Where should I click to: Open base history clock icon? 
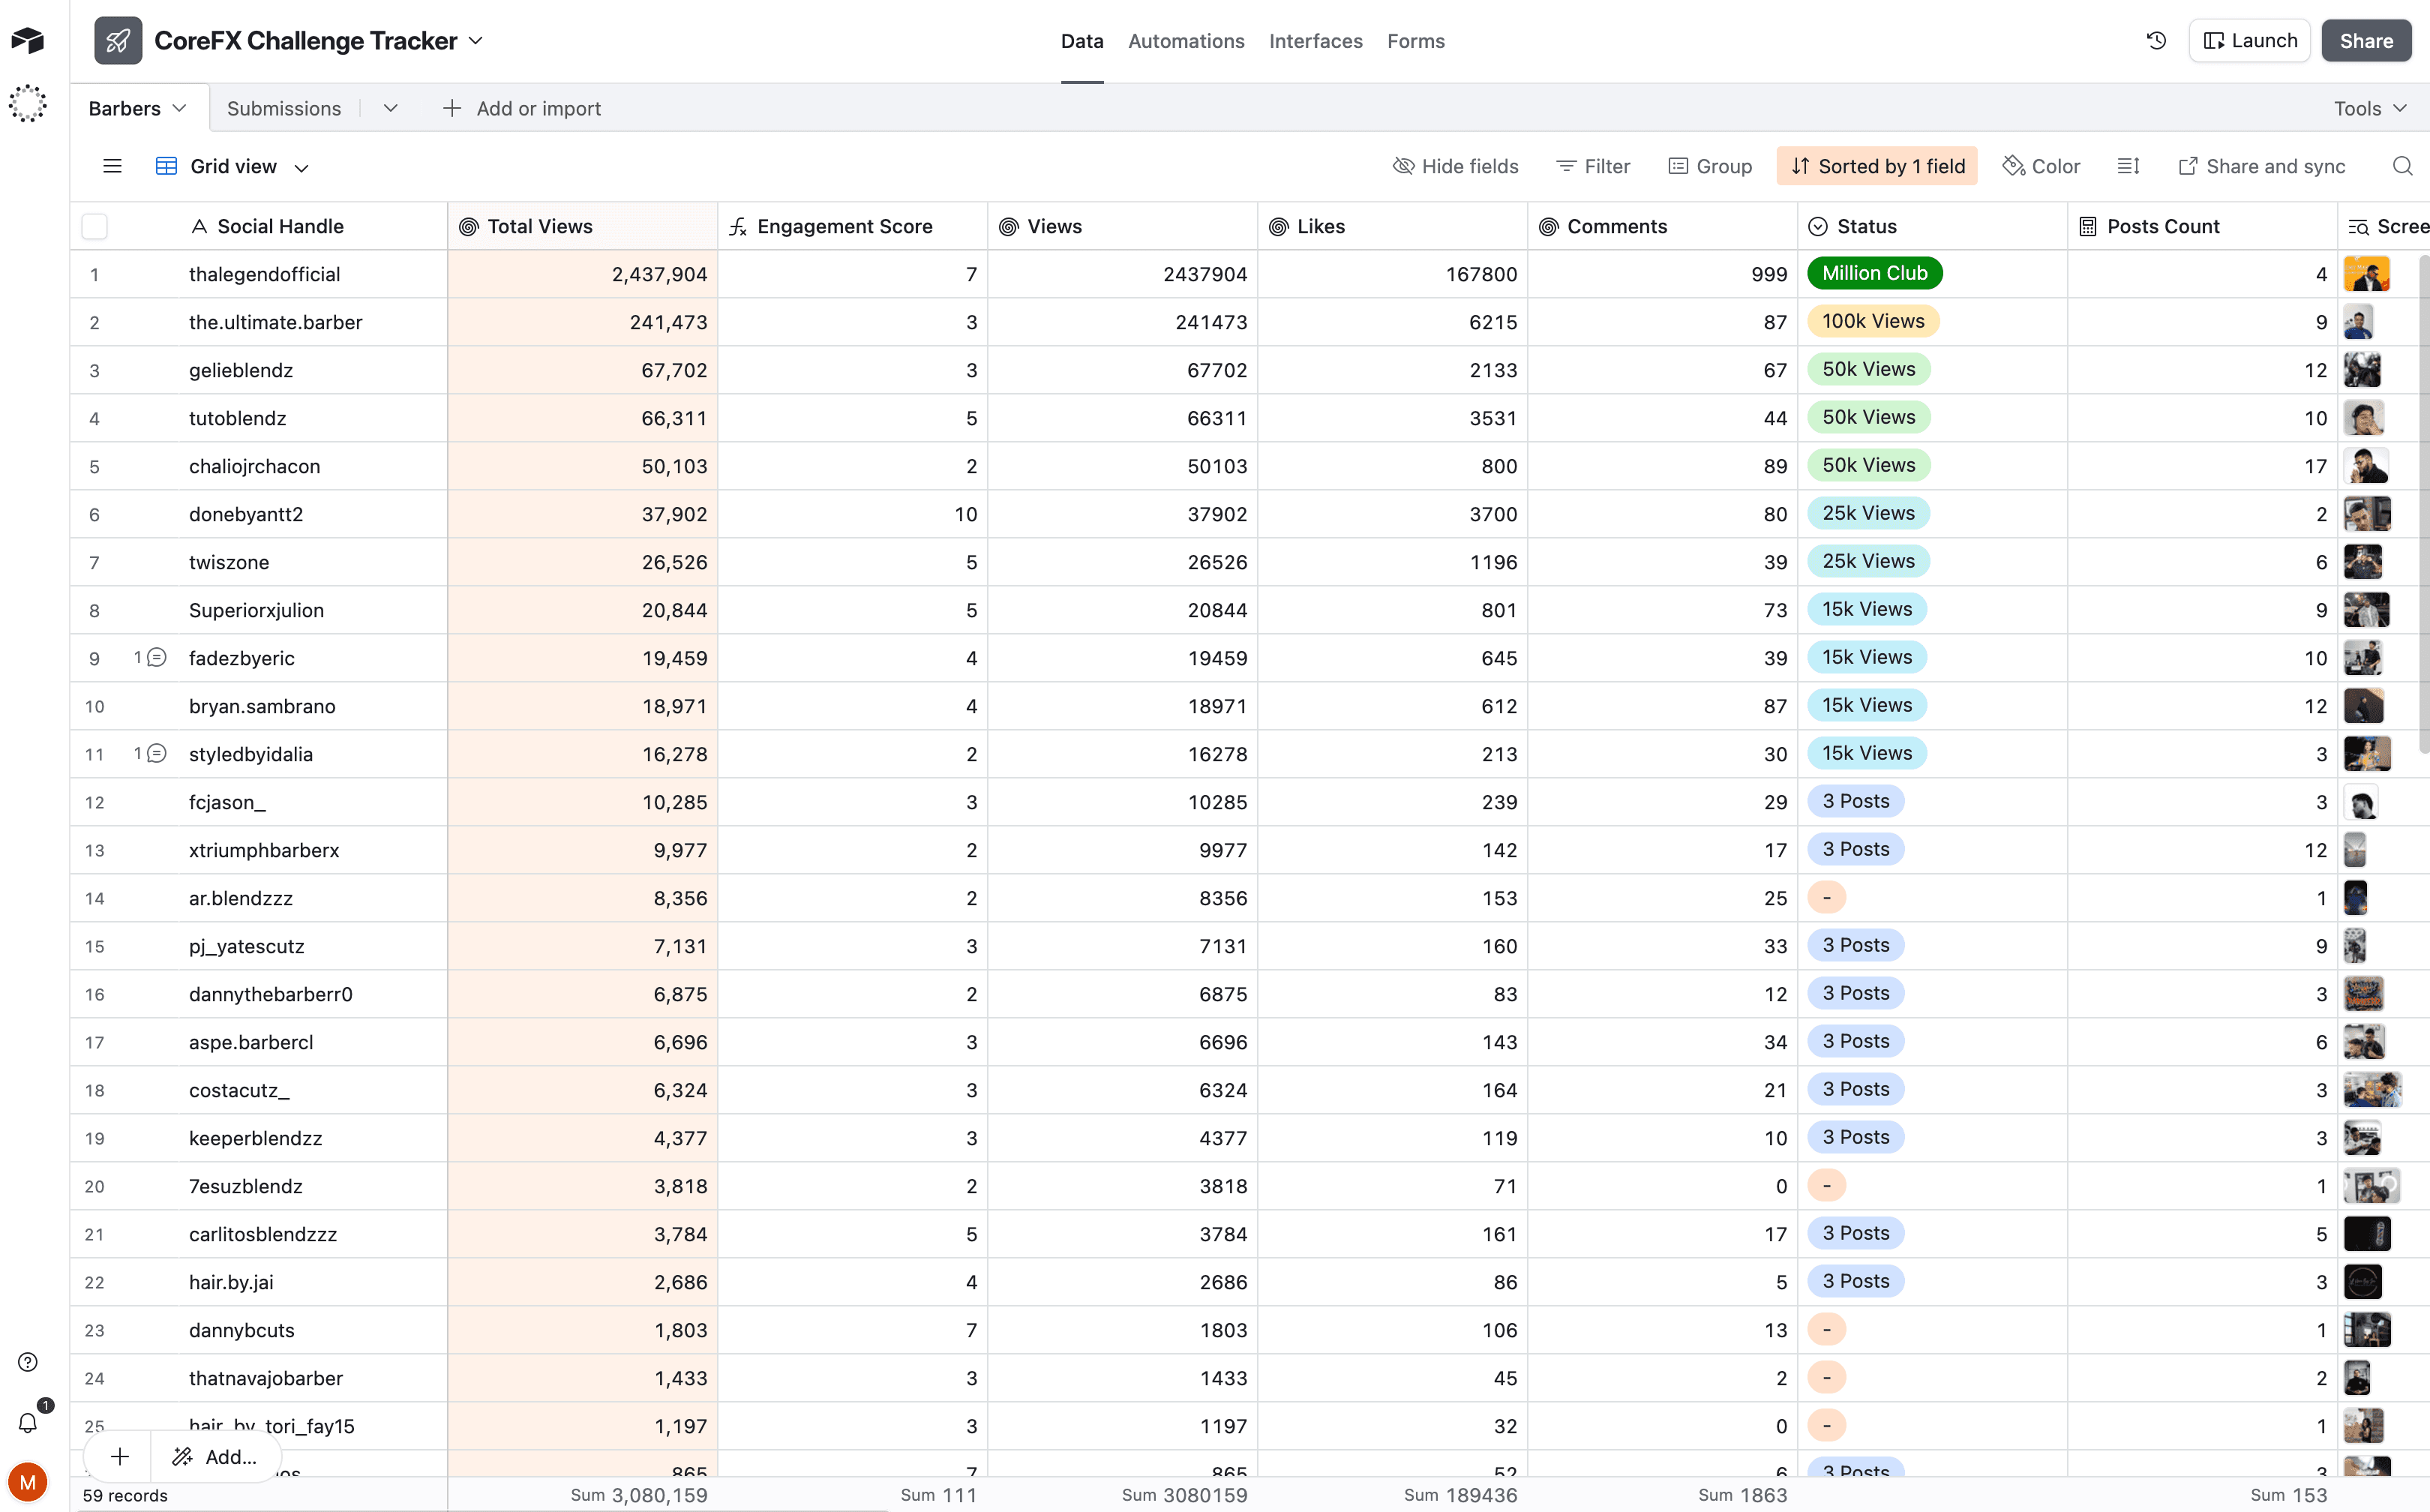click(2156, 41)
